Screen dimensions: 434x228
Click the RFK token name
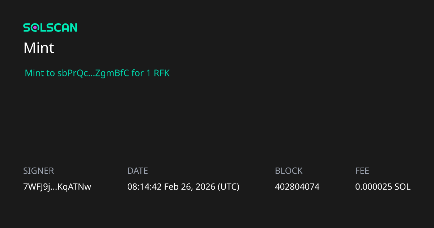(x=162, y=73)
